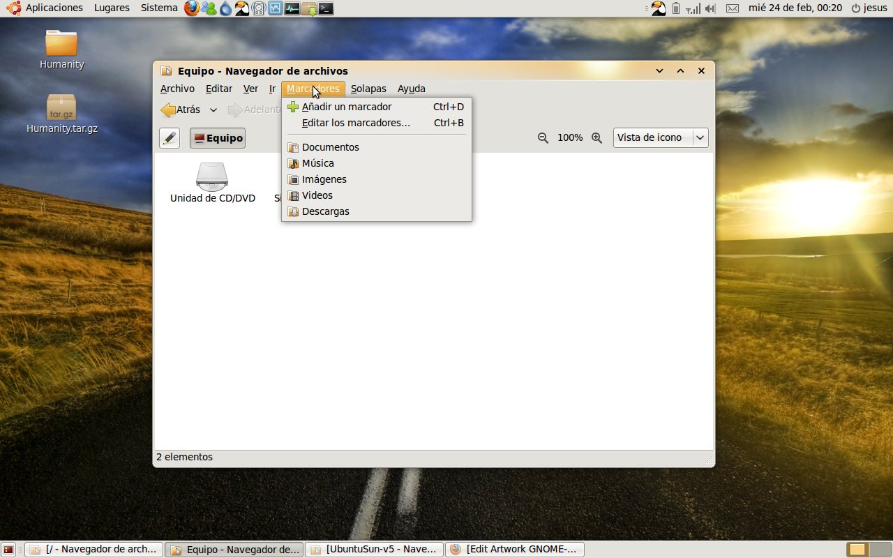The width and height of the screenshot is (893, 558).
Task: Open the session menu for user jesus
Action: pos(869,8)
